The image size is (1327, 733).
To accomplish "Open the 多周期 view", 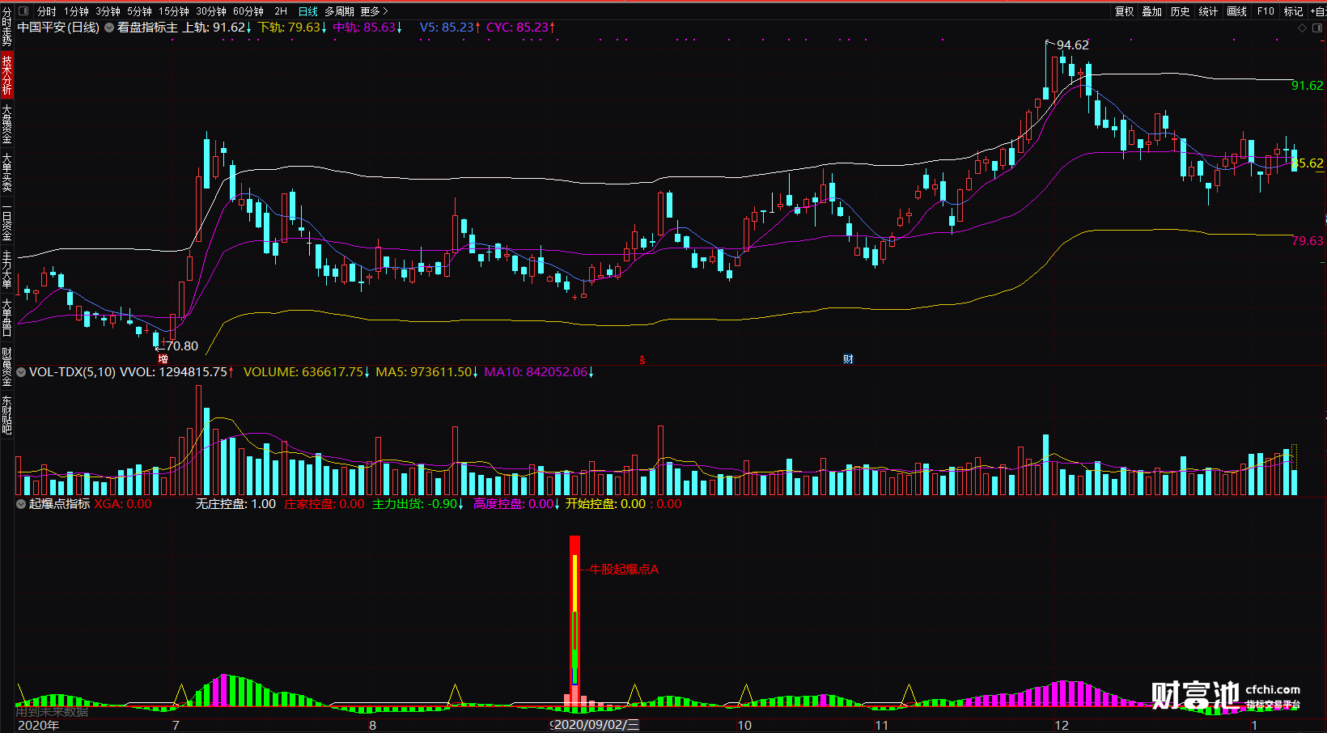I will click(339, 11).
